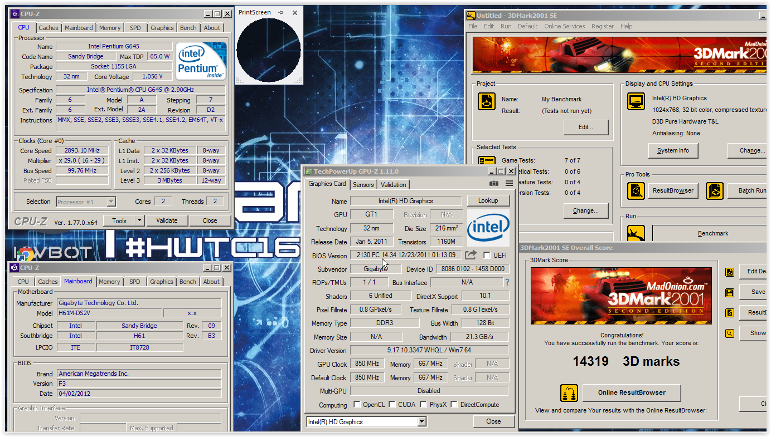Open the Processor #1 selection dropdown
771x437 pixels.
[111, 202]
